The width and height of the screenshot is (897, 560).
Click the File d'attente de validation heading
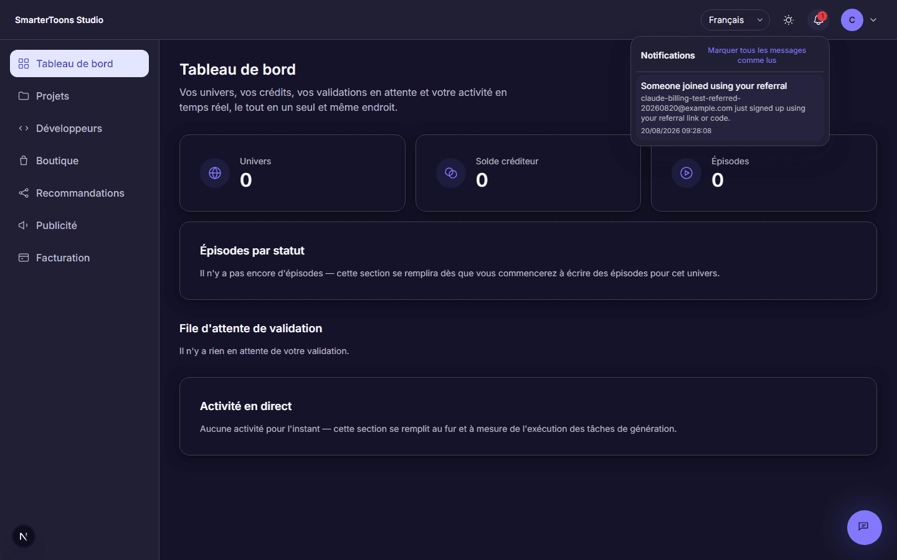(251, 329)
